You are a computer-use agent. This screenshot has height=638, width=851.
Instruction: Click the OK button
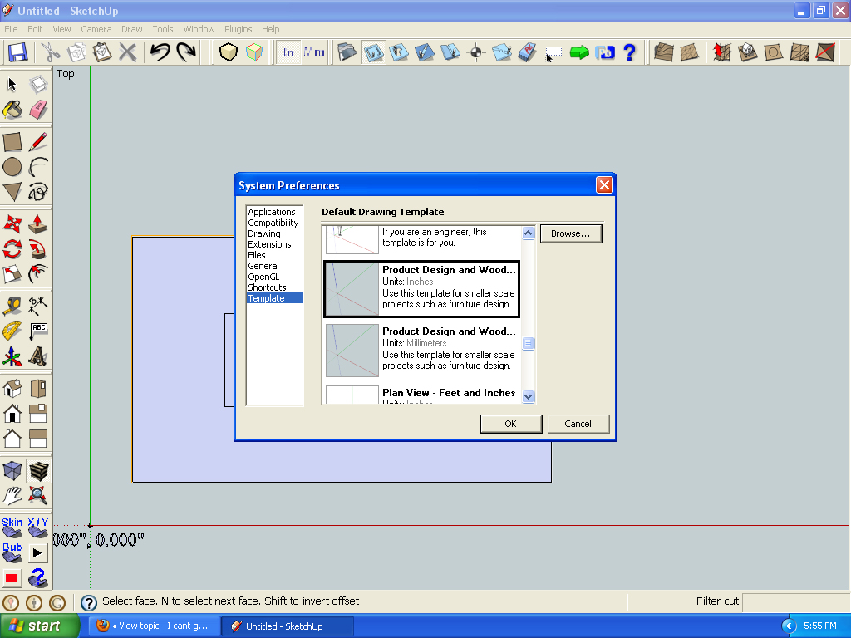pos(510,424)
